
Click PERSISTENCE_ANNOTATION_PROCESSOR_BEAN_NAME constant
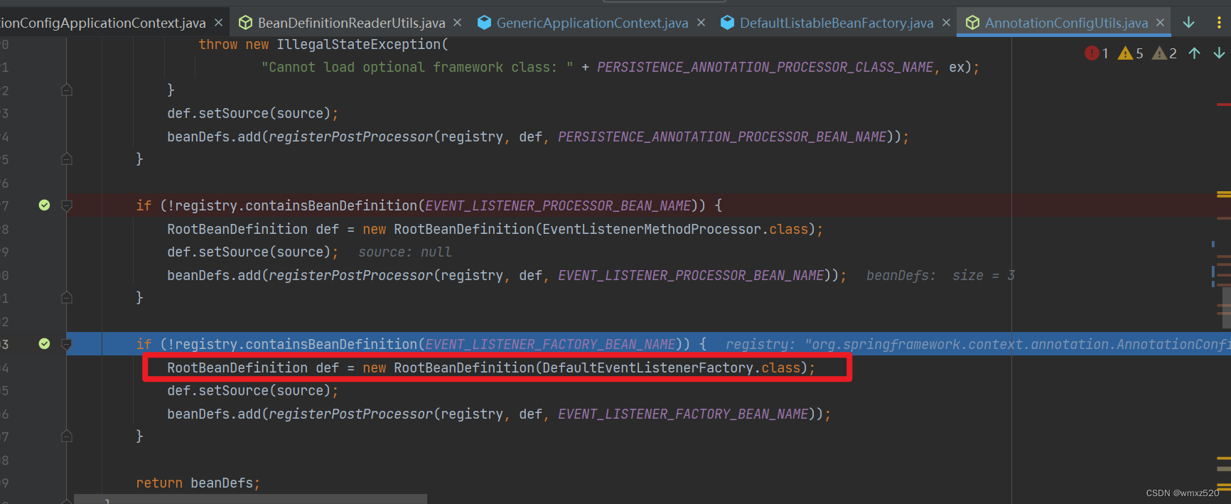722,136
